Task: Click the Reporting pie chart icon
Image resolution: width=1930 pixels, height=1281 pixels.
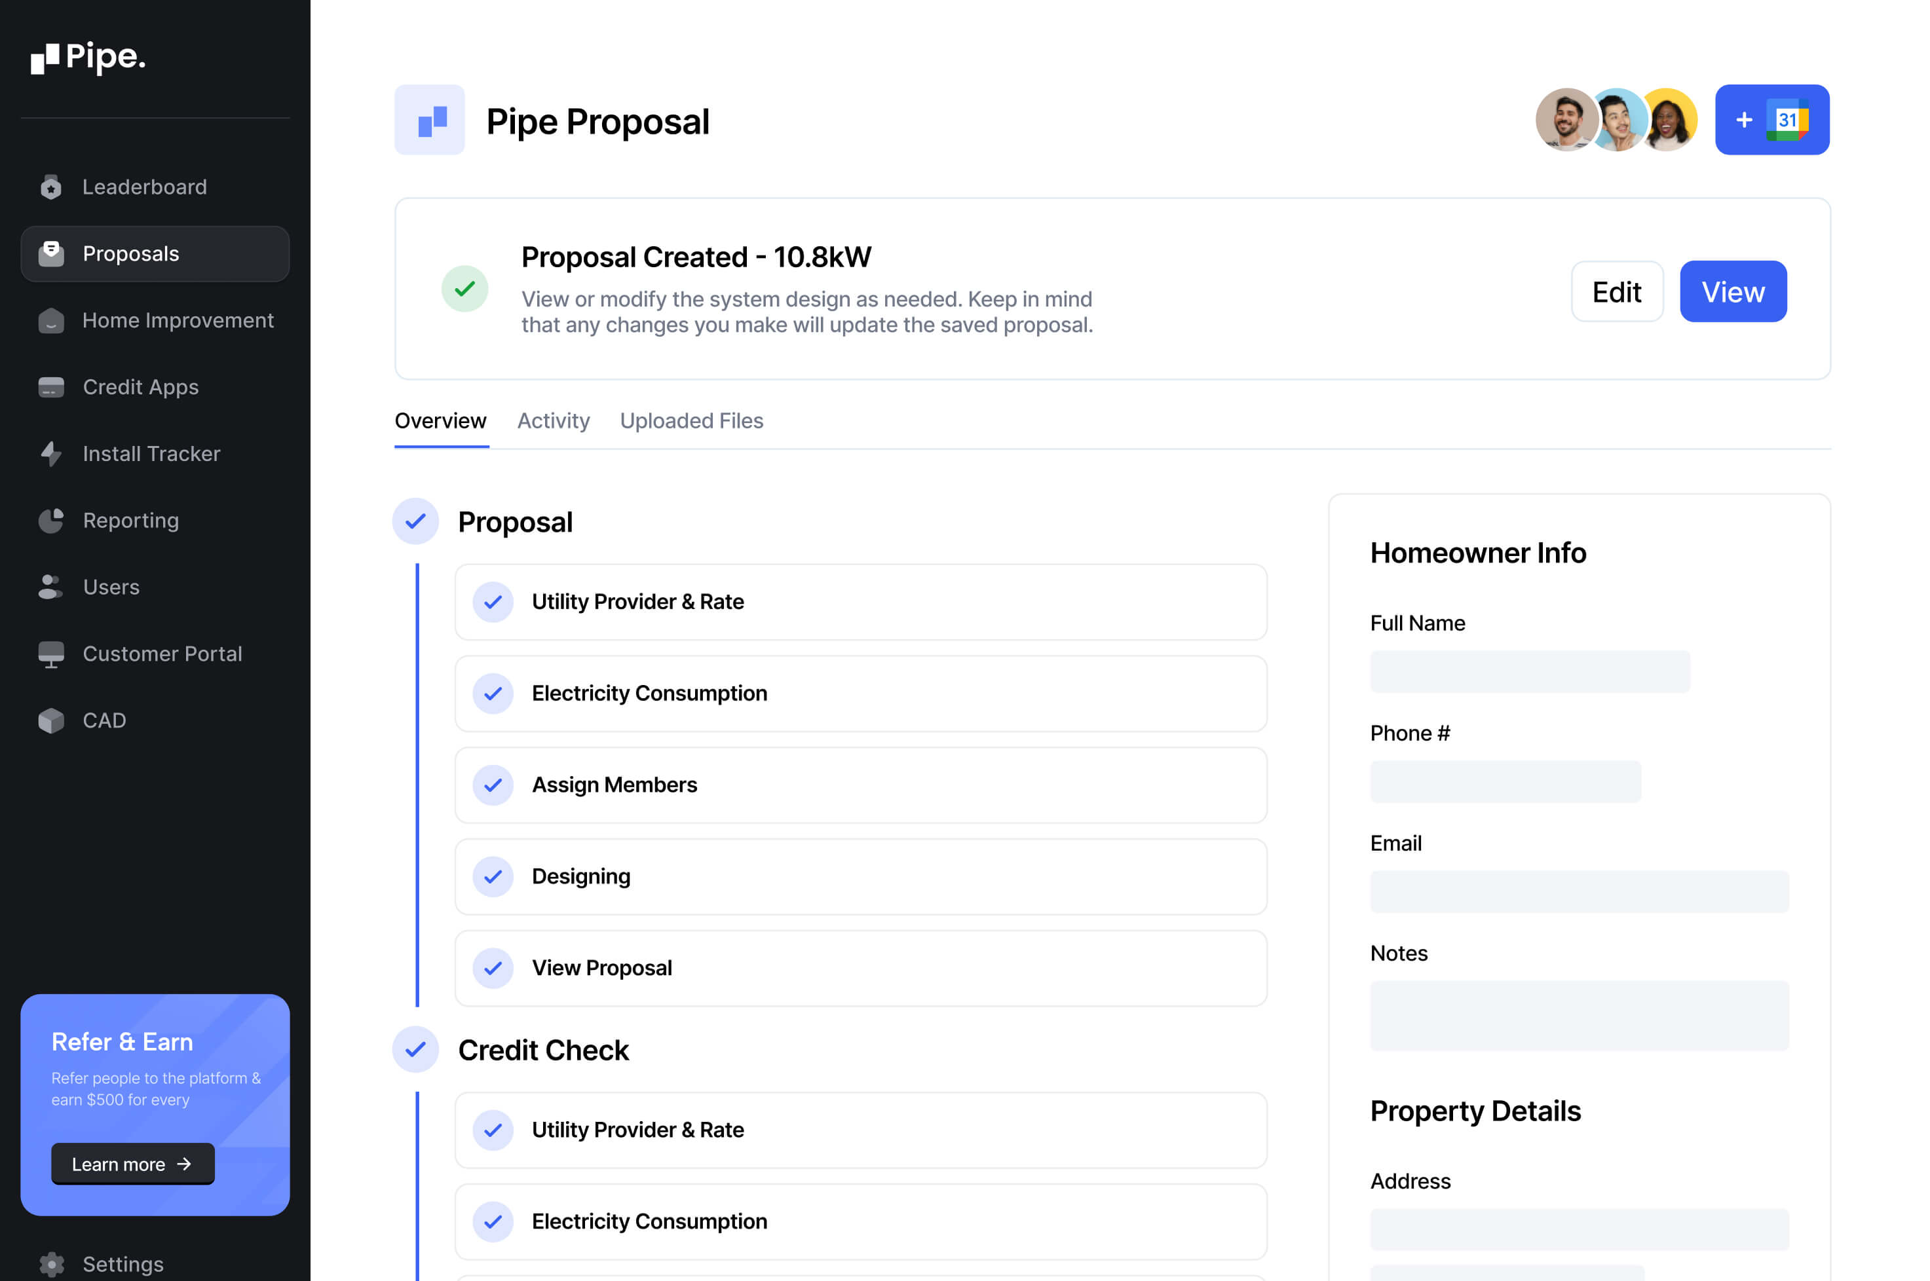Action: point(50,521)
